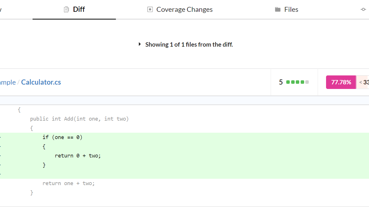
Task: Click the first green complexity dot
Action: tap(288, 82)
